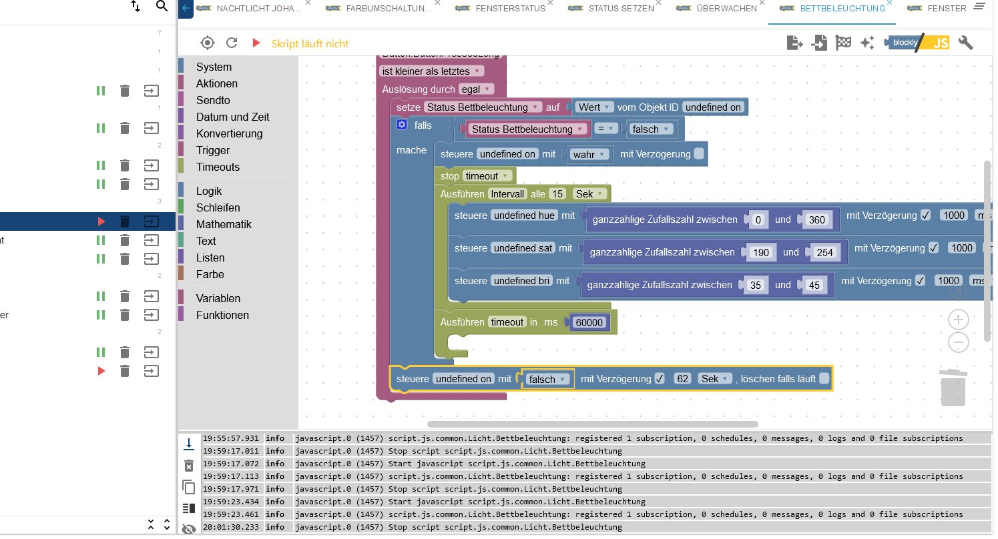
Task: Select the Logik category in the toolbox
Action: (209, 191)
